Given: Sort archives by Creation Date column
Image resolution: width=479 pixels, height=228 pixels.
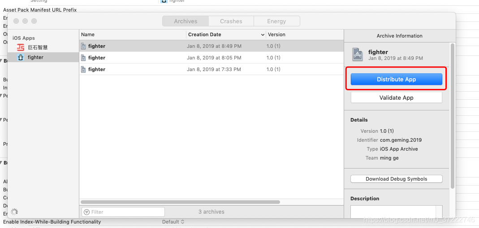Looking at the screenshot, I should pyautogui.click(x=226, y=34).
